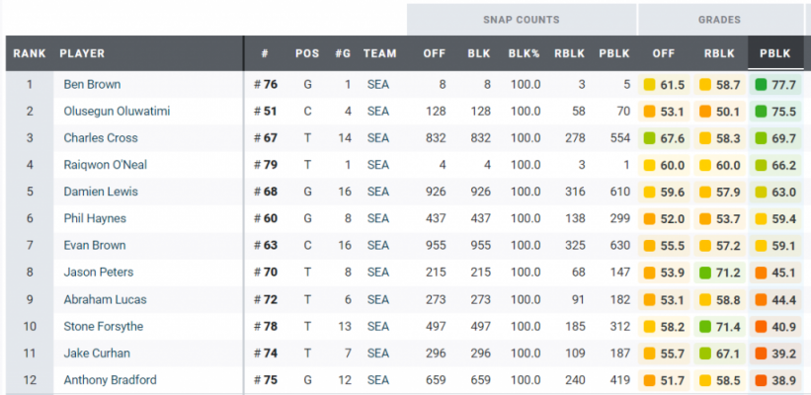Image resolution: width=811 pixels, height=395 pixels.
Task: Click the POS column header
Action: coord(307,53)
